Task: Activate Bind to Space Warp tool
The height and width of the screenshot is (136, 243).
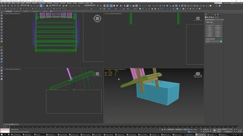Action: pos(18,6)
